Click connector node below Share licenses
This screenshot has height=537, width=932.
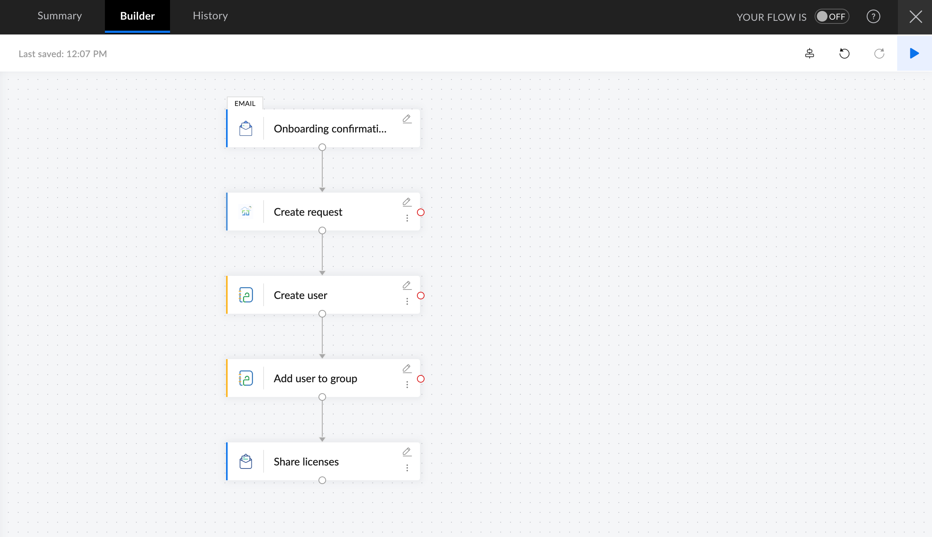[322, 480]
